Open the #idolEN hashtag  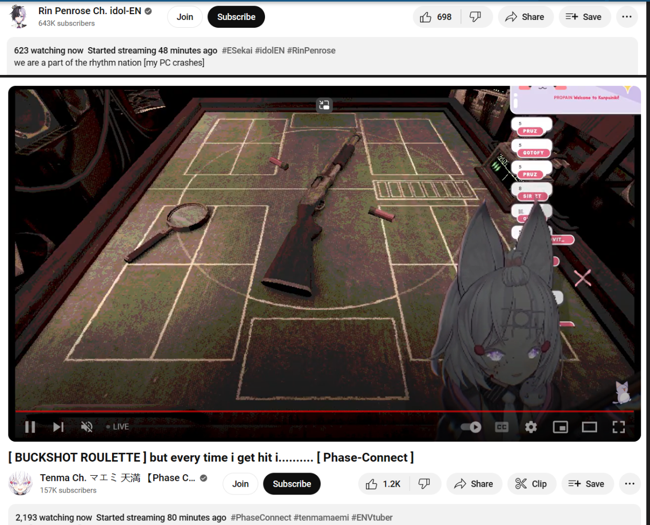269,50
